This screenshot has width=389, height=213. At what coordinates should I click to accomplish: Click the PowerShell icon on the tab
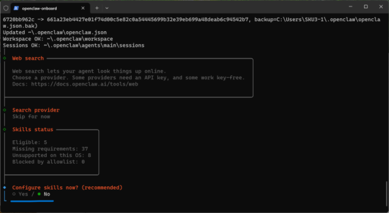(x=16, y=8)
